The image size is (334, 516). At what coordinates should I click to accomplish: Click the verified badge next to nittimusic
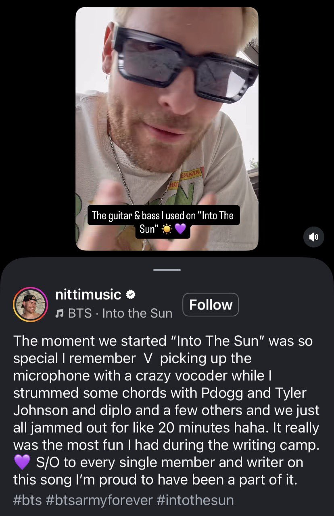(x=130, y=295)
